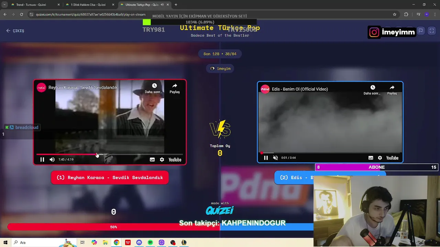The height and width of the screenshot is (247, 440).
Task: Open the Edis - Benim Ol video title
Action: pos(300,89)
